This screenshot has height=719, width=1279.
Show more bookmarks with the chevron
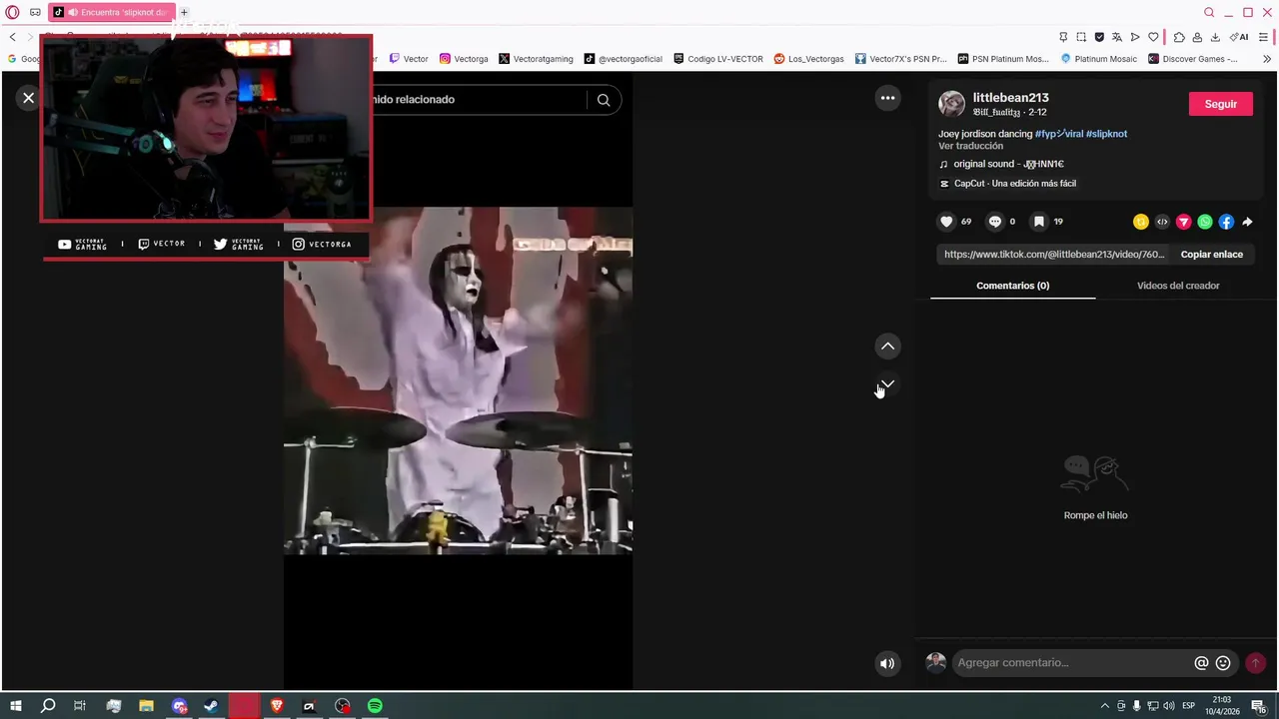tap(1267, 59)
